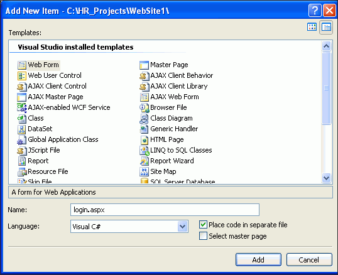Select the 'AJAX Web Form' label

tap(175, 97)
